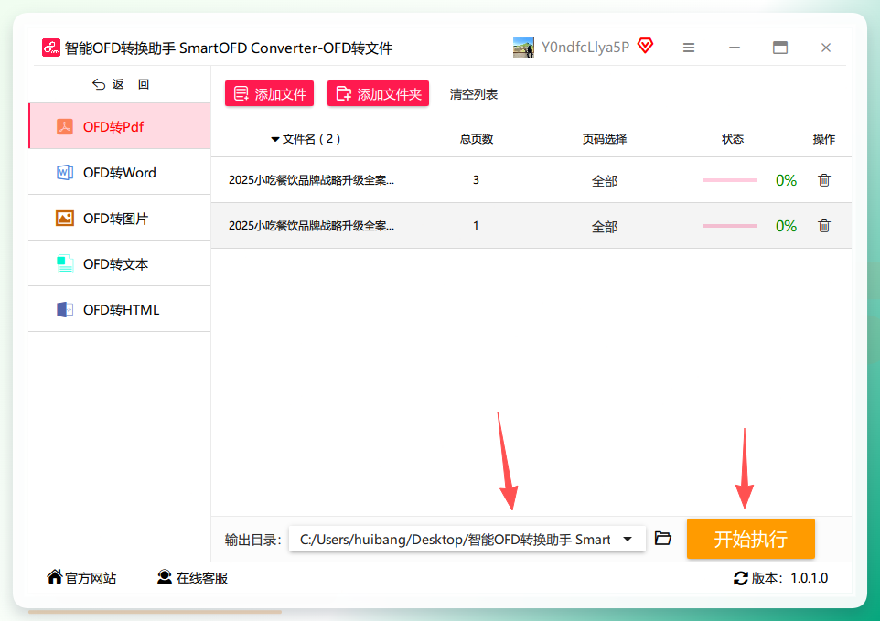This screenshot has width=880, height=621.
Task: Open 在线客服 online support
Action: pyautogui.click(x=192, y=577)
